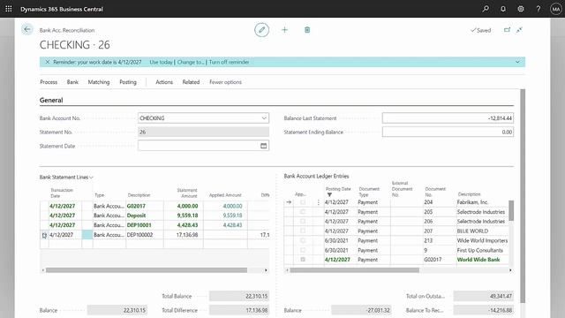Image resolution: width=565 pixels, height=318 pixels.
Task: Open the app launcher waffle menu
Action: pyautogui.click(x=9, y=9)
